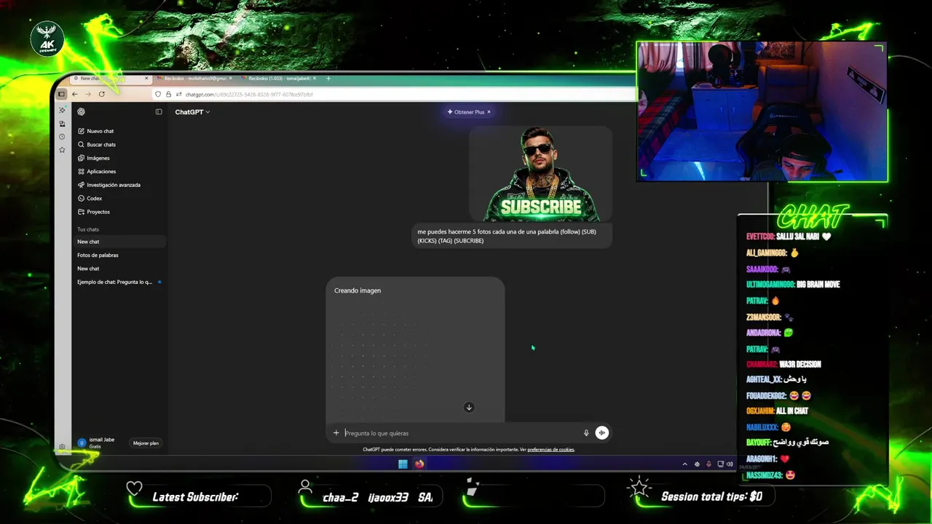Open the Ejemplo de chat conversation
Image resolution: width=932 pixels, height=524 pixels.
coord(119,282)
